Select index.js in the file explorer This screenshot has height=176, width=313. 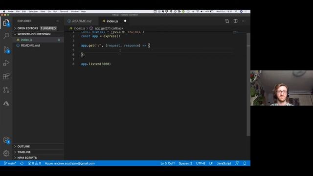tap(38, 40)
